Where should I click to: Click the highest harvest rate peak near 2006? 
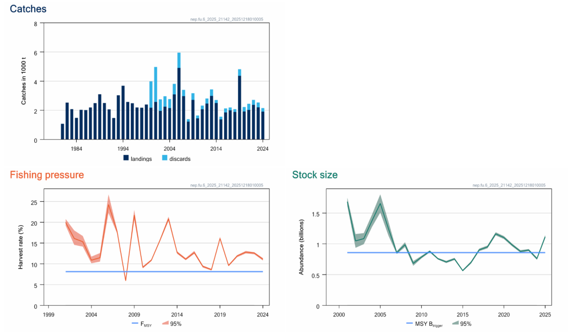[109, 205]
